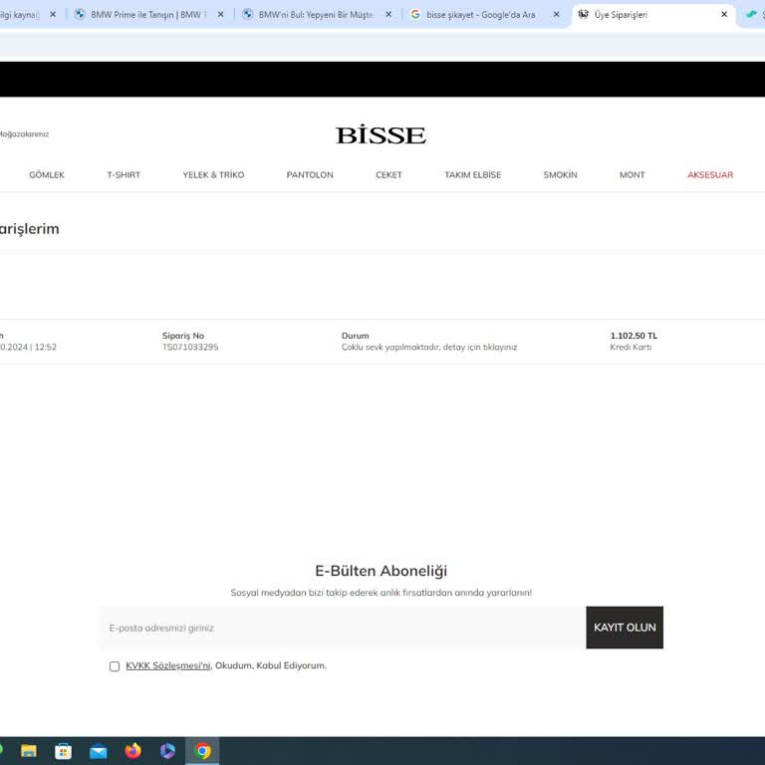Launch the Mail app from the taskbar
The image size is (765, 765).
click(x=98, y=751)
